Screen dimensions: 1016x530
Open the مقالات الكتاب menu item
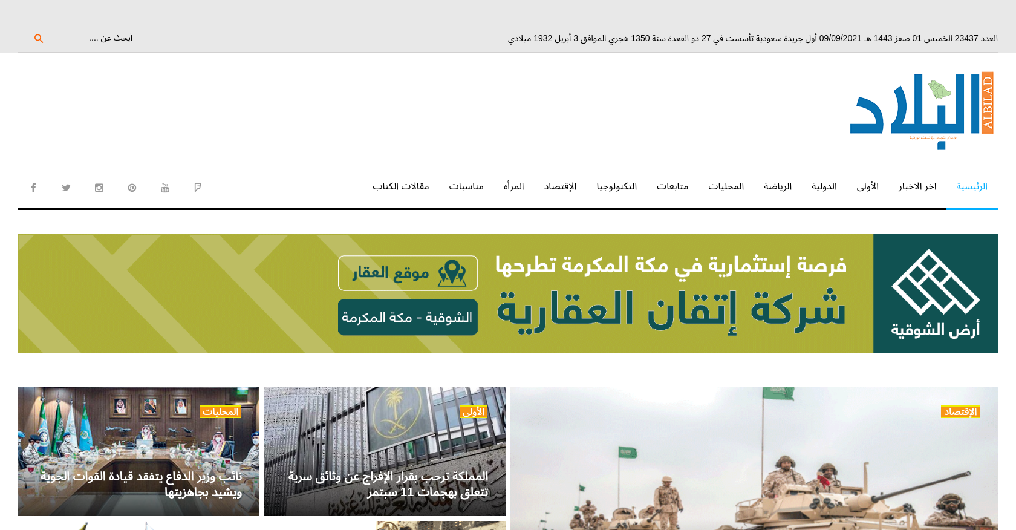tap(401, 186)
